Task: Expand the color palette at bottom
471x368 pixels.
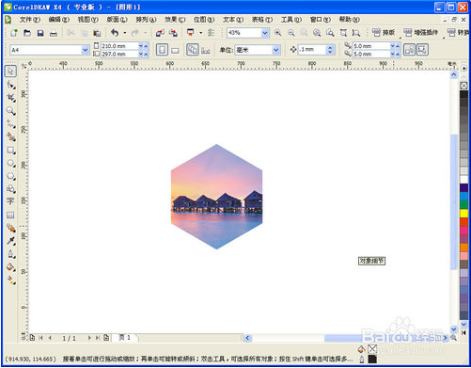Action: 464,332
